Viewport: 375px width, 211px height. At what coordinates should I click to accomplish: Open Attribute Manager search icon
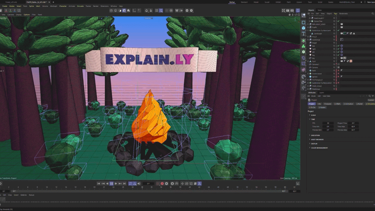[370, 96]
